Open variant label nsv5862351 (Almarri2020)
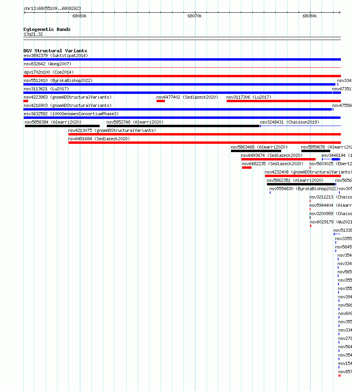The width and height of the screenshot is (352, 391). 295,180
